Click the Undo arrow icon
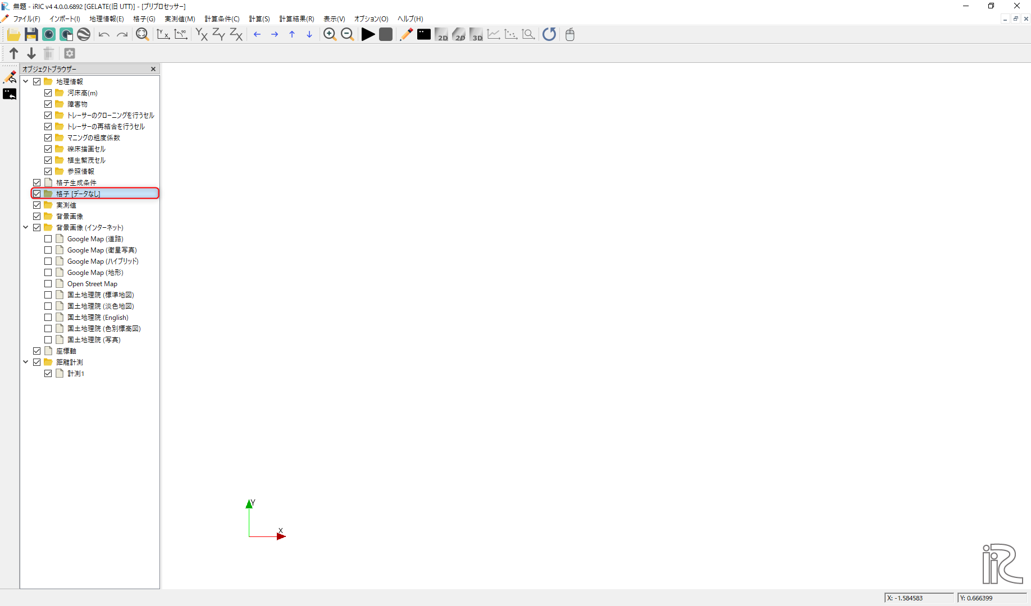 (x=104, y=35)
